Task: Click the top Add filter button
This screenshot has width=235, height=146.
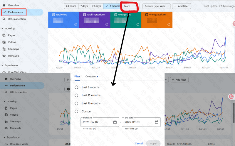Action: pos(182,6)
